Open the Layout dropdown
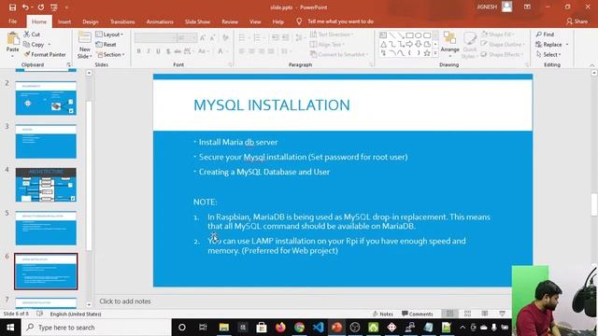 [x=109, y=35]
